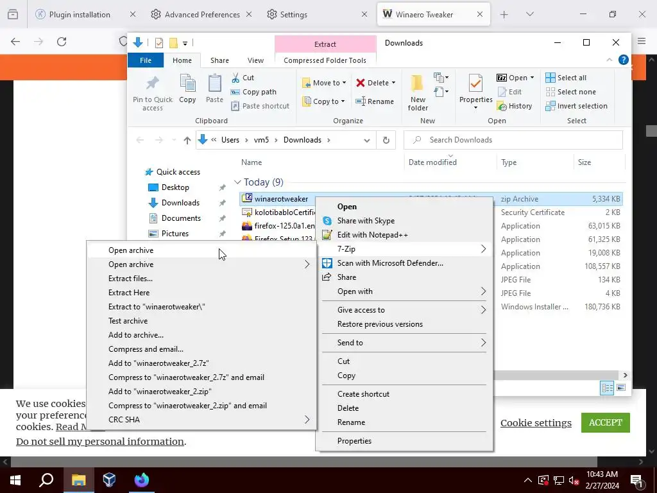Click the Search Downloads field
Viewport: 657px width, 493px height.
tap(513, 140)
